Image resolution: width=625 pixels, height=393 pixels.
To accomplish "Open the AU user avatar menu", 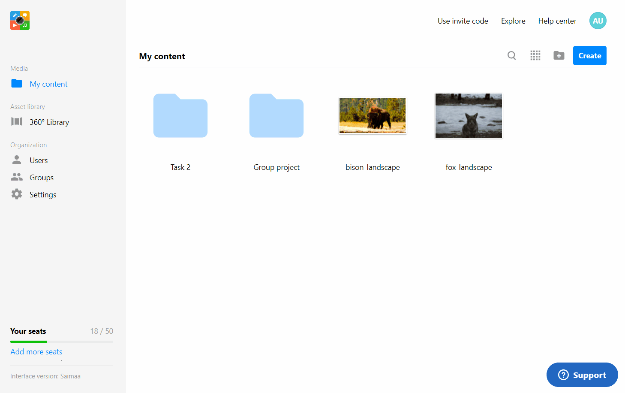I will click(x=598, y=21).
